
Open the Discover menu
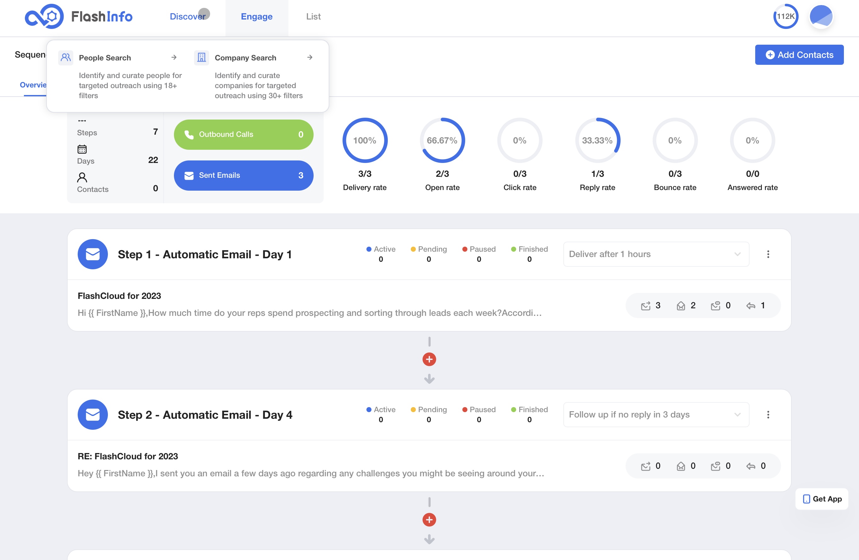tap(187, 17)
